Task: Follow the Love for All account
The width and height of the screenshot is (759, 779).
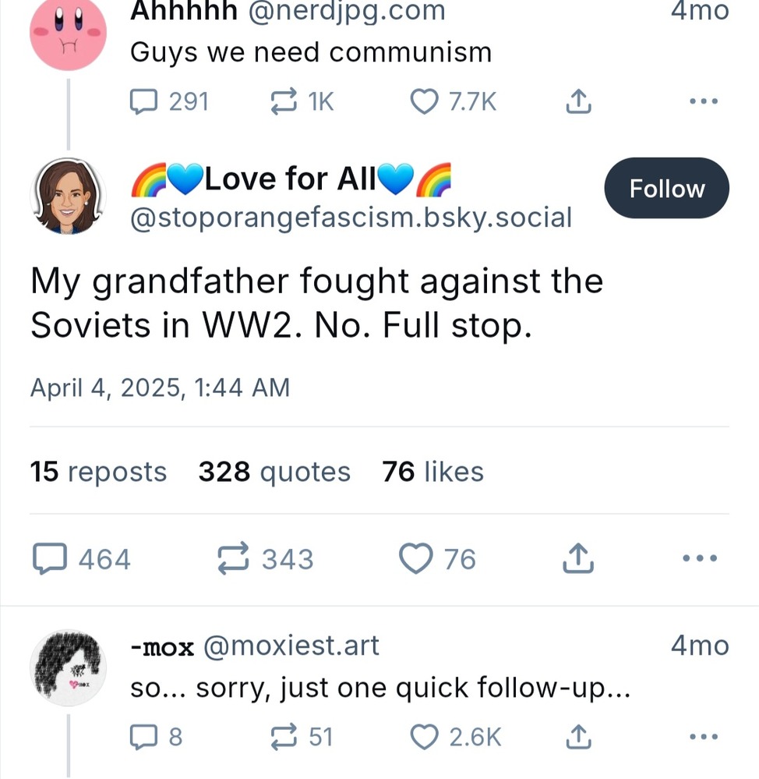Action: click(666, 189)
